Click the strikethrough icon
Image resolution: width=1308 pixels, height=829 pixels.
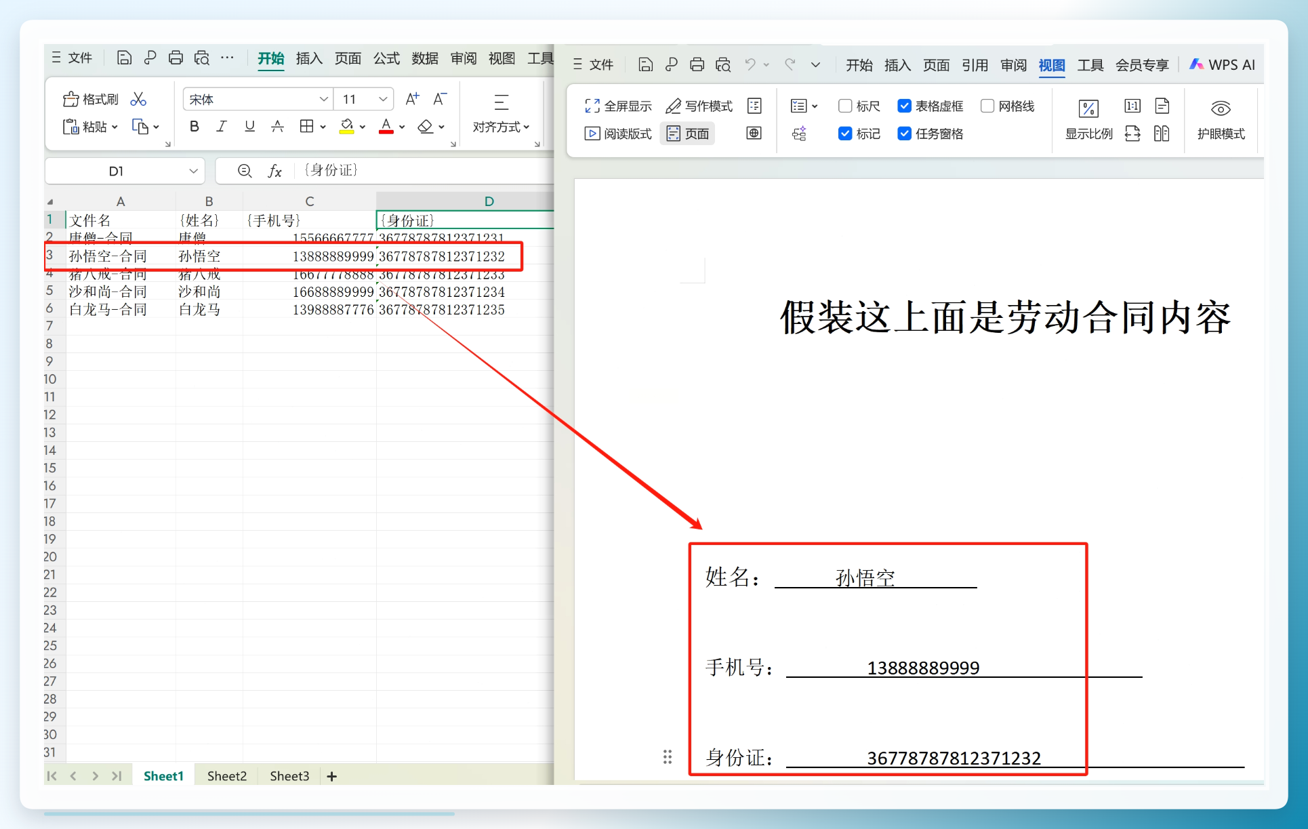coord(277,126)
